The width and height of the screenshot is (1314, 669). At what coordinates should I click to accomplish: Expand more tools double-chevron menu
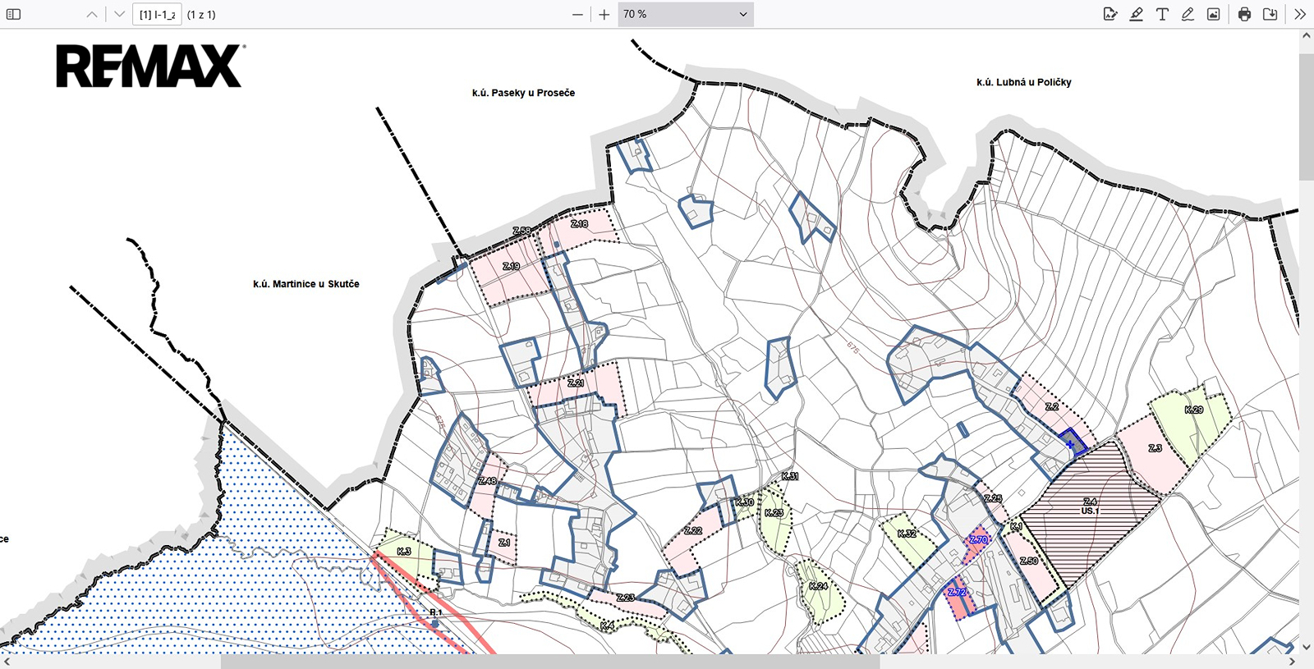pos(1299,14)
